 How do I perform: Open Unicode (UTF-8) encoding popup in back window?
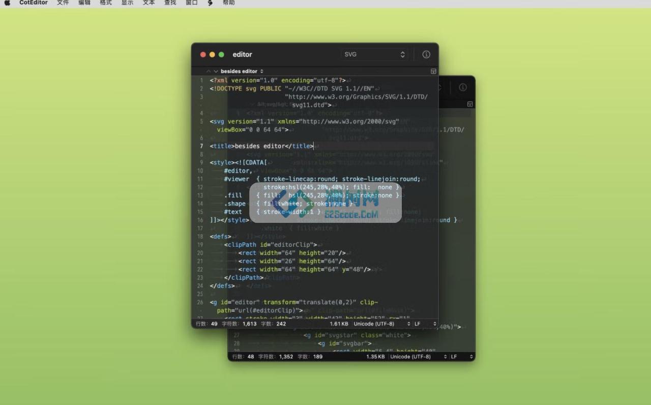point(419,357)
